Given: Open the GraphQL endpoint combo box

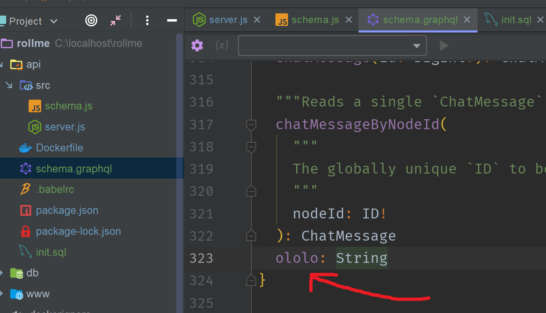Looking at the screenshot, I should (x=332, y=45).
